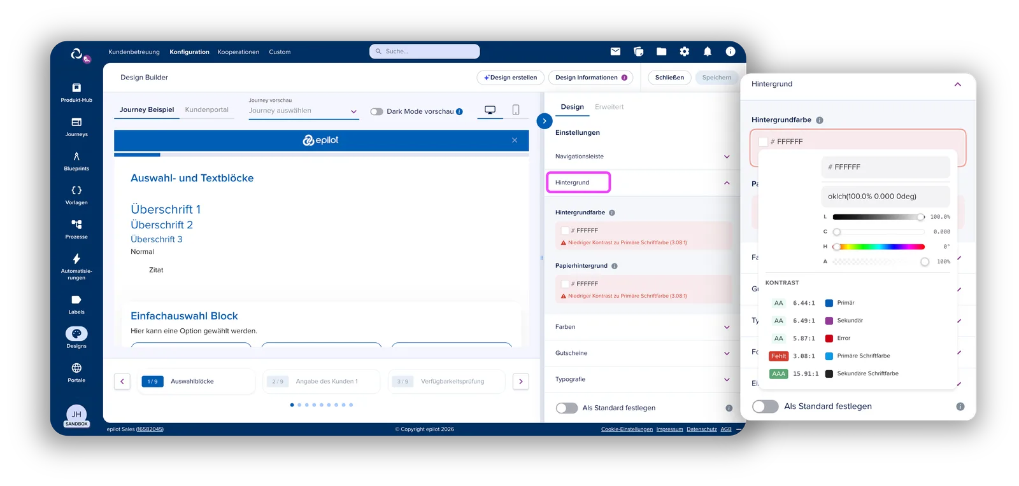The image size is (1019, 486).
Task: Click the epilot logo in top-left corner
Action: point(77,54)
